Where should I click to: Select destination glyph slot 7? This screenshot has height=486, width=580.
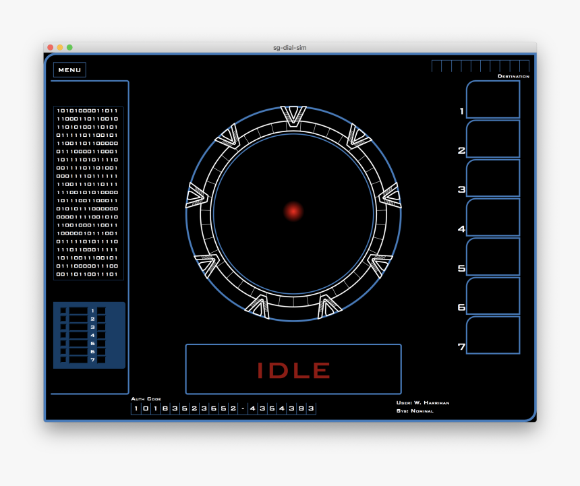click(493, 335)
